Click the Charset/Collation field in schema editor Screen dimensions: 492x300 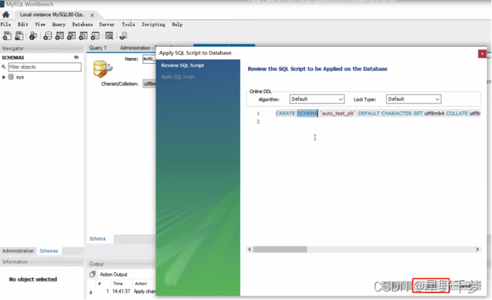coord(150,84)
